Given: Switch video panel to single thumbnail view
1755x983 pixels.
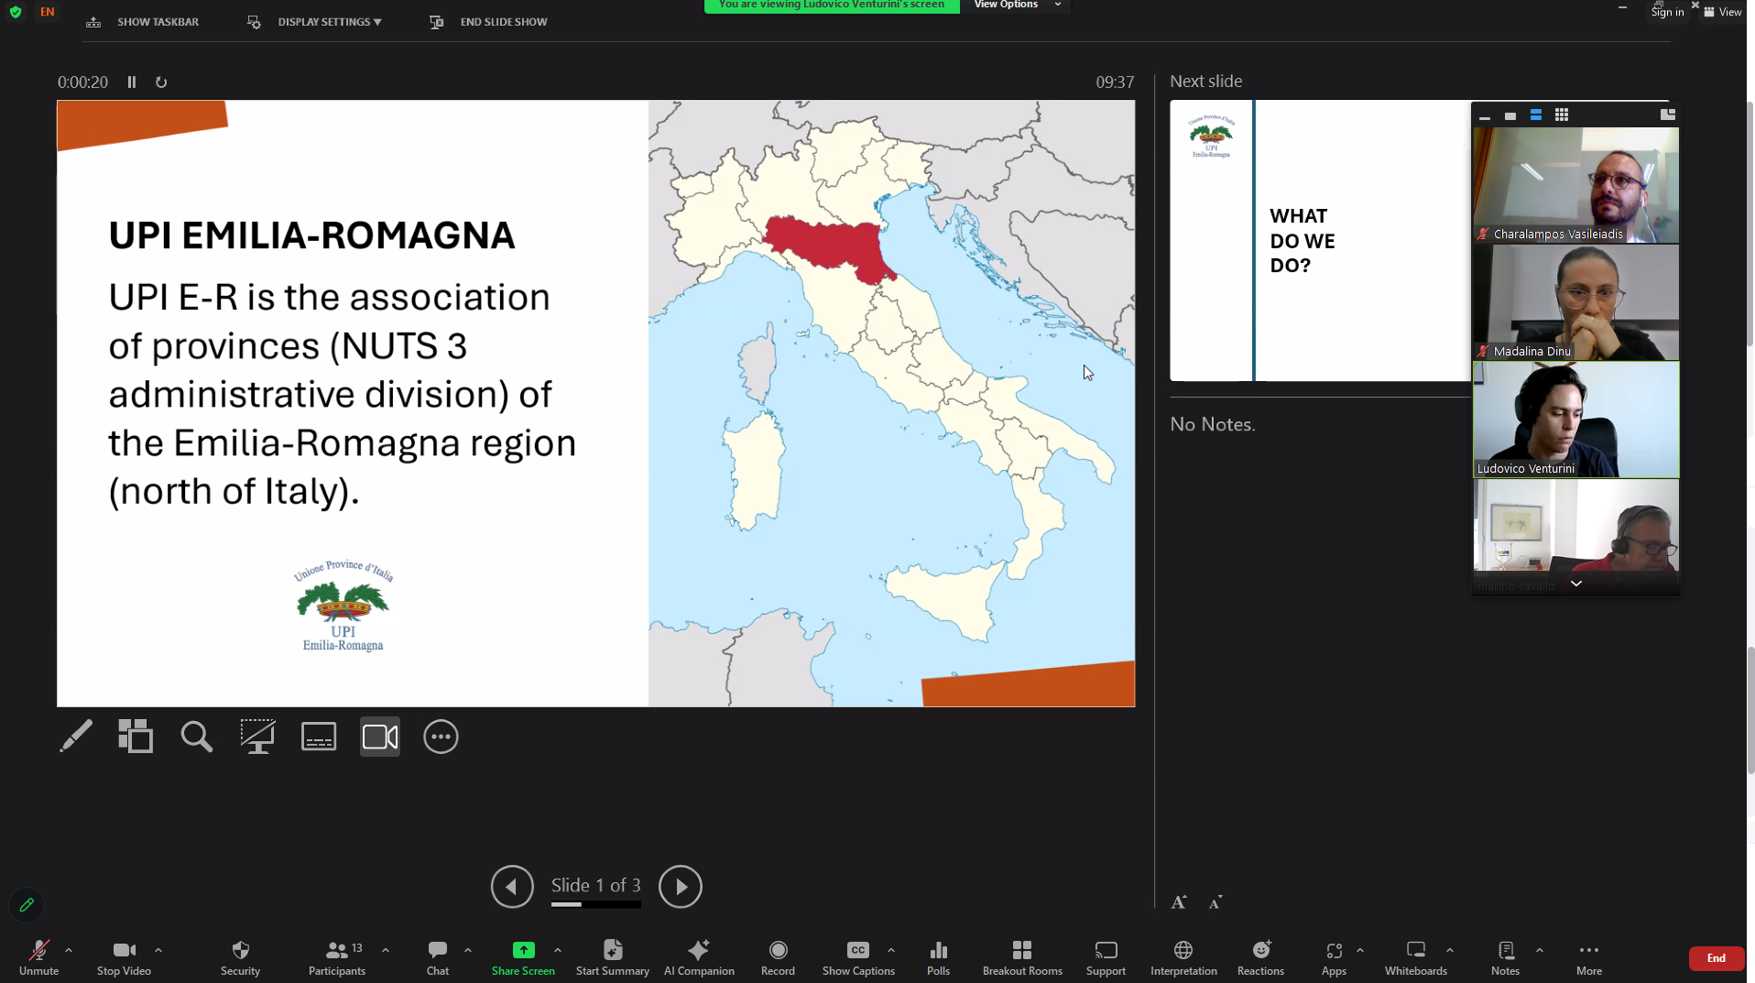Looking at the screenshot, I should point(1510,115).
